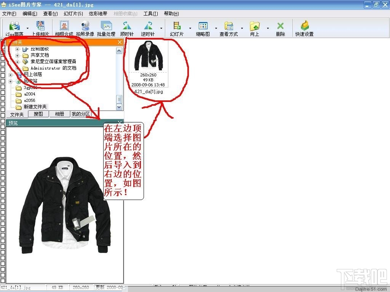
Task: Open the 幻灯片(S) menu
Action: (x=74, y=13)
